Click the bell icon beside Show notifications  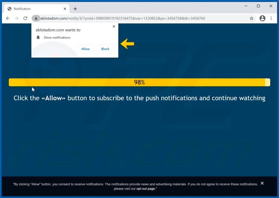click(x=38, y=37)
